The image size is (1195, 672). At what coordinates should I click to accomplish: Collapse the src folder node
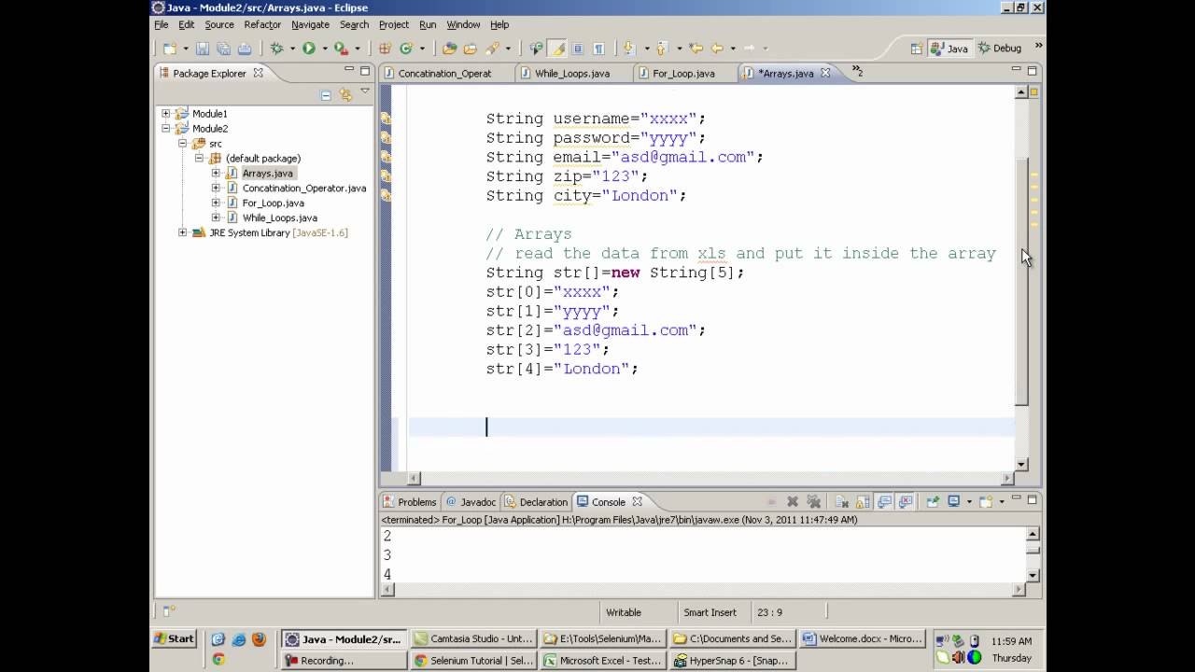183,144
